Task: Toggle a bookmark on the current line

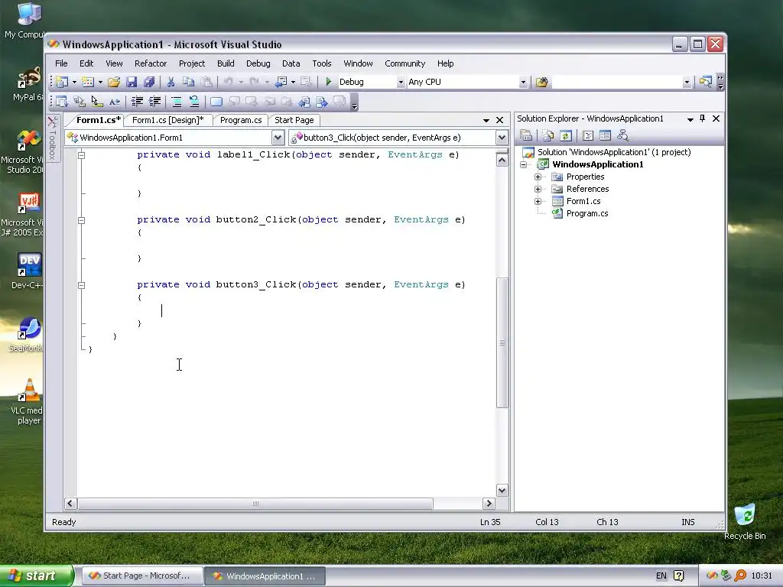Action: coord(216,102)
